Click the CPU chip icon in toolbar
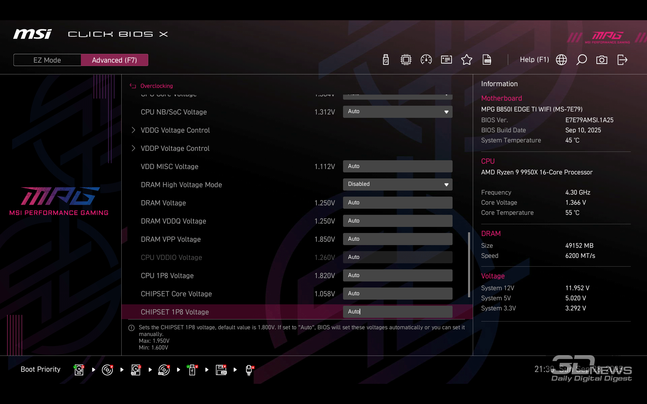Screen dimensions: 647x404 click(x=406, y=60)
